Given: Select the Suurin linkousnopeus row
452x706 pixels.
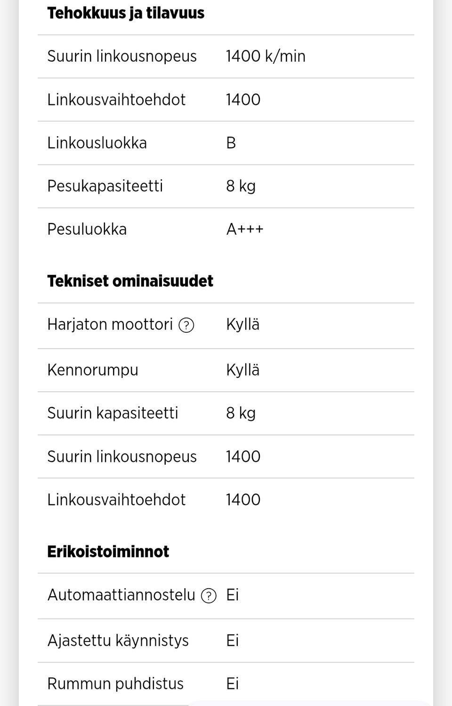Looking at the screenshot, I should click(x=121, y=56).
